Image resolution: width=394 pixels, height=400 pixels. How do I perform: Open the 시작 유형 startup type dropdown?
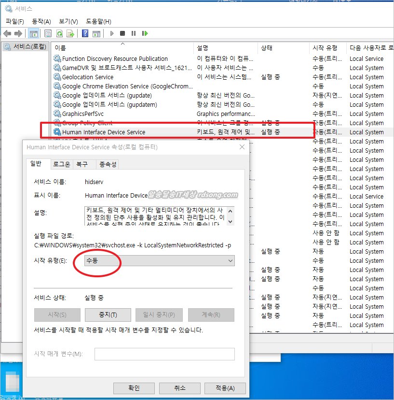click(x=159, y=260)
